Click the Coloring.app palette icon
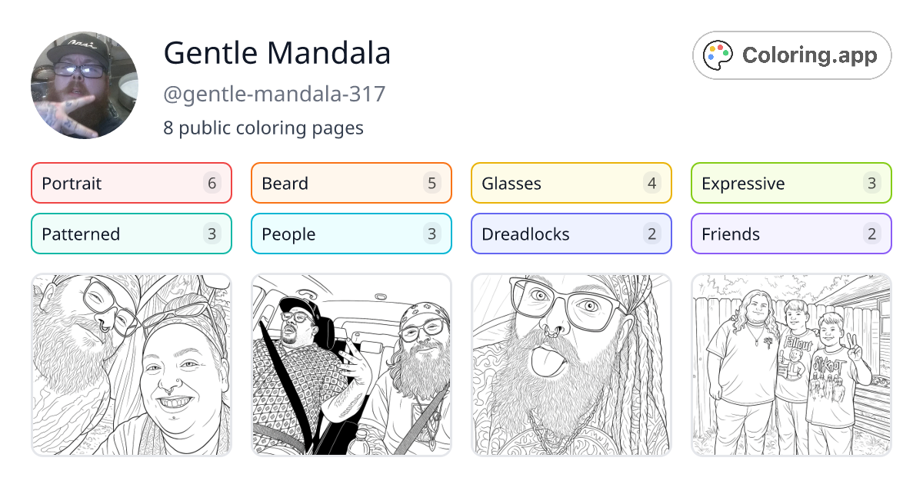Screen dimensions: 923x484 719,55
